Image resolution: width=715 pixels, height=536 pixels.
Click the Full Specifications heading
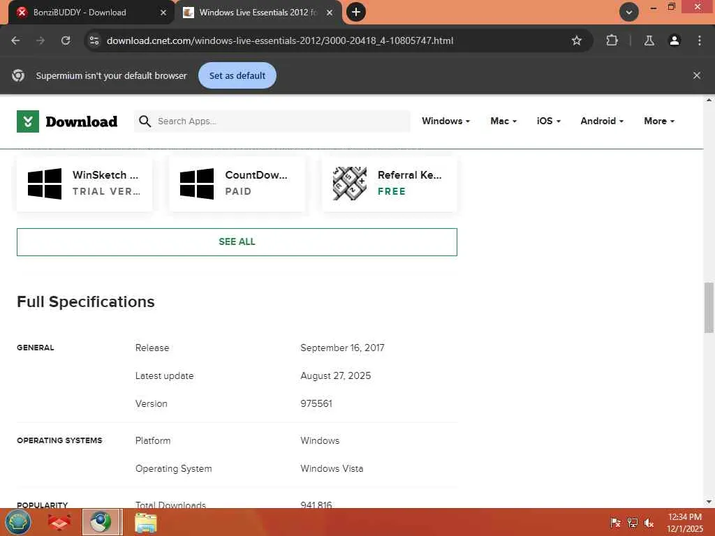tap(86, 301)
